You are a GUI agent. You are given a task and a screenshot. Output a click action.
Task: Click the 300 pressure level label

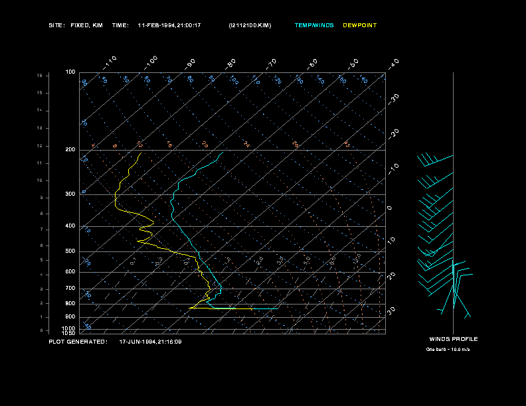pyautogui.click(x=70, y=194)
